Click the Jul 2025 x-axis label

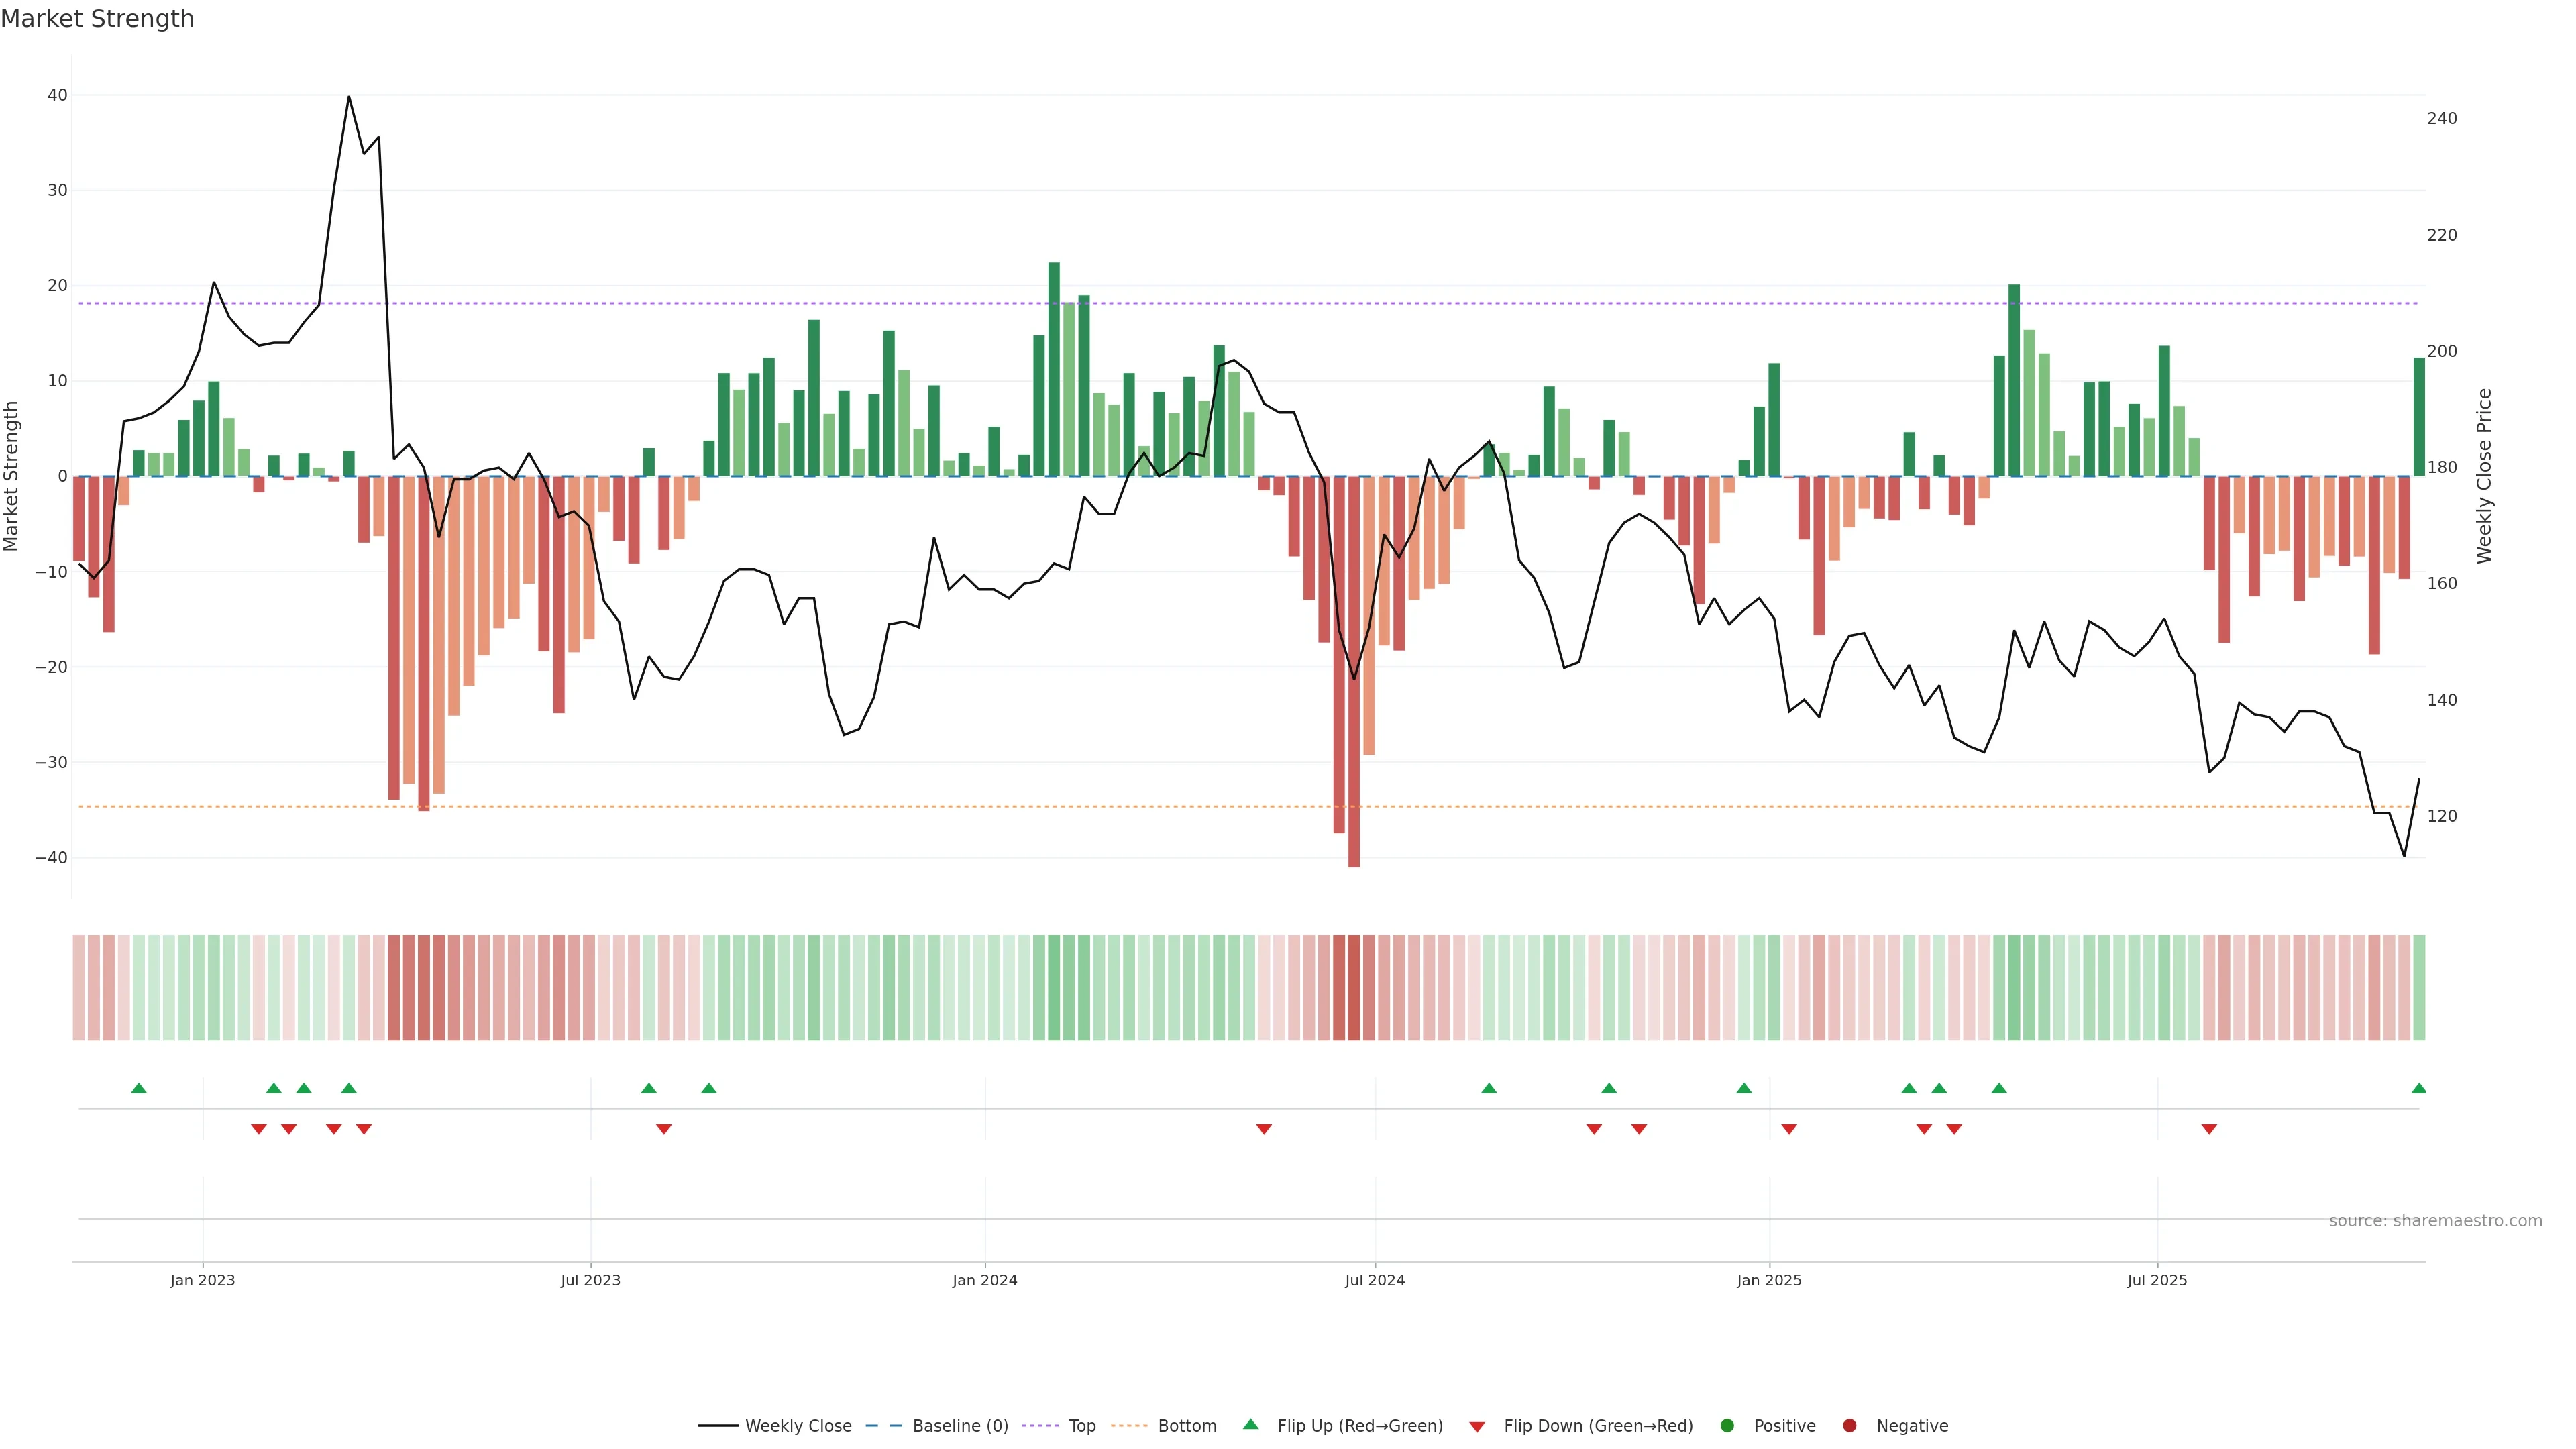point(2157,1280)
